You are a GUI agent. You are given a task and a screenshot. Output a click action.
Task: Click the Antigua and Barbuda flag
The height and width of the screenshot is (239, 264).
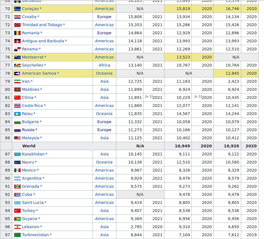(x=17, y=41)
